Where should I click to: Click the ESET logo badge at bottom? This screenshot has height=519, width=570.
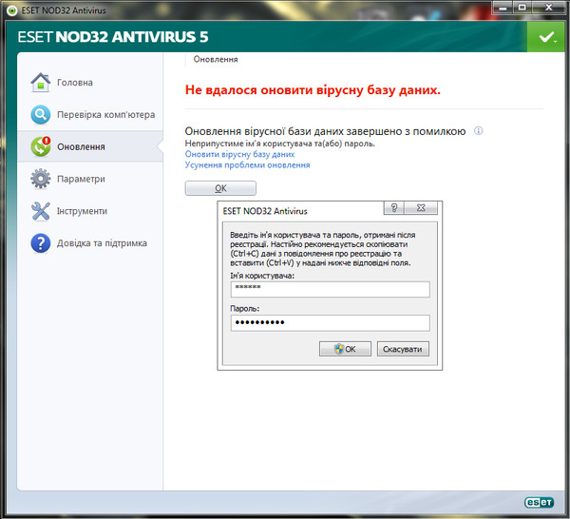(540, 503)
